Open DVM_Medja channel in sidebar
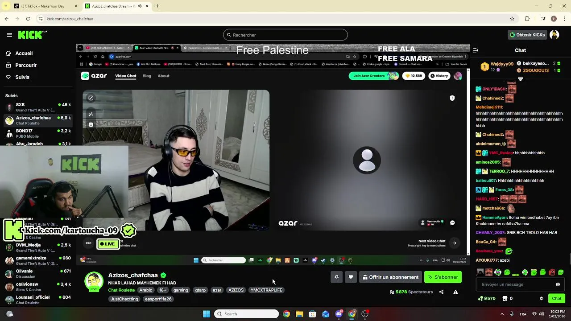Screen dimensions: 571x321 tap(38, 247)
